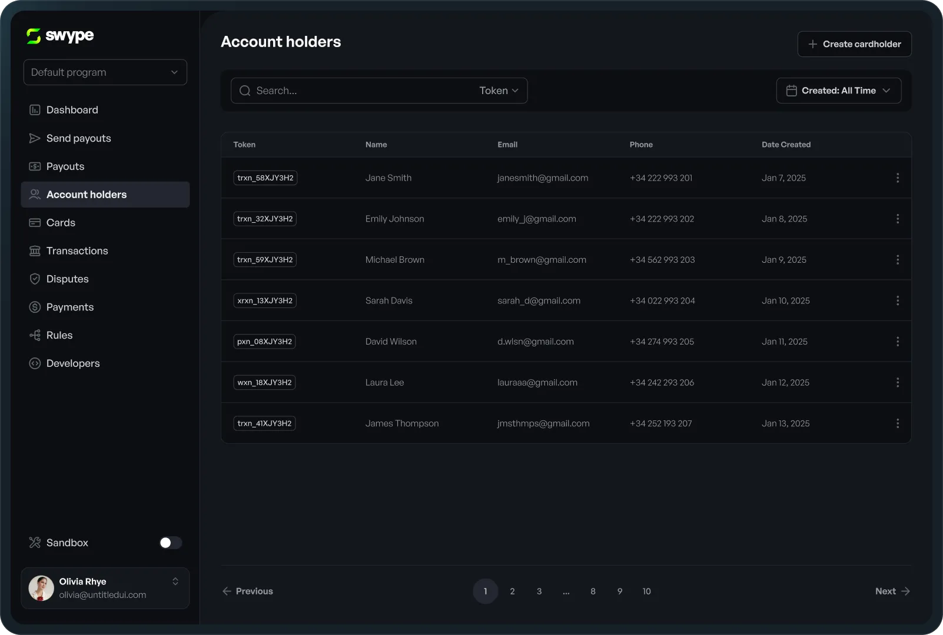Open row menu for Michael Brown
The width and height of the screenshot is (943, 635).
[898, 259]
